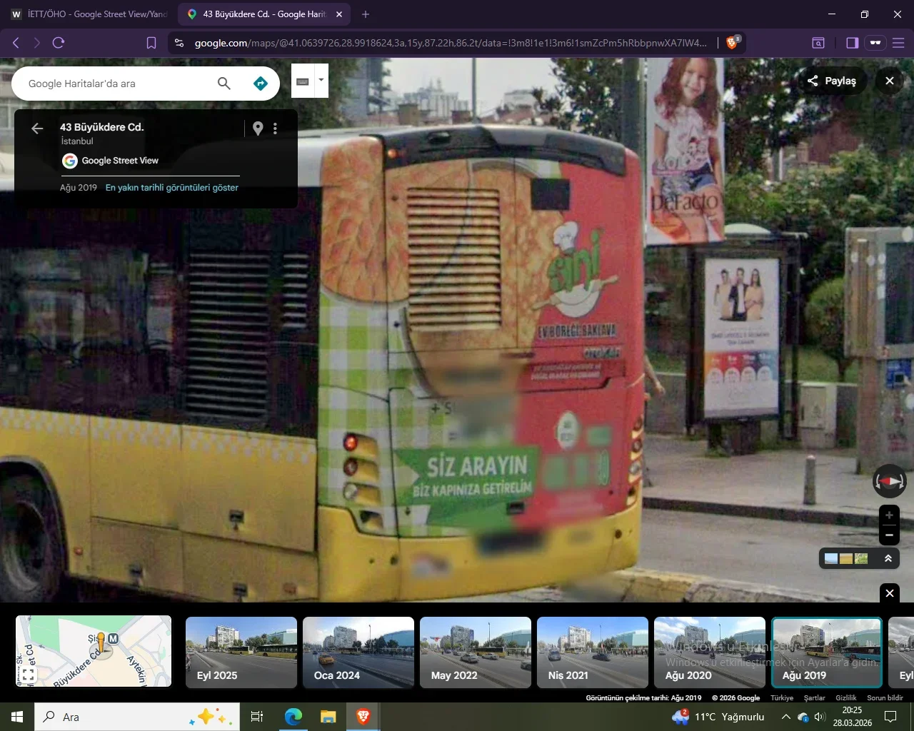The height and width of the screenshot is (731, 914).
Task: Open the three-dot more options menu
Action: tap(275, 128)
